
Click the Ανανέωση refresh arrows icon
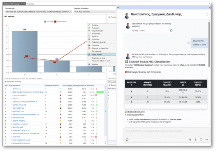(89, 28)
